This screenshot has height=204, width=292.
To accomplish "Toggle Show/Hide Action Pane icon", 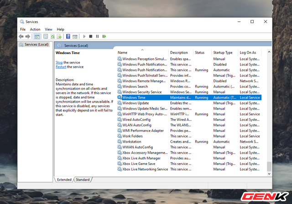I will (x=75, y=36).
